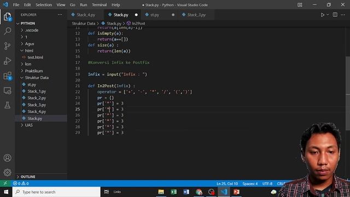
Task: Open the Manage gear icon
Action: [7, 172]
